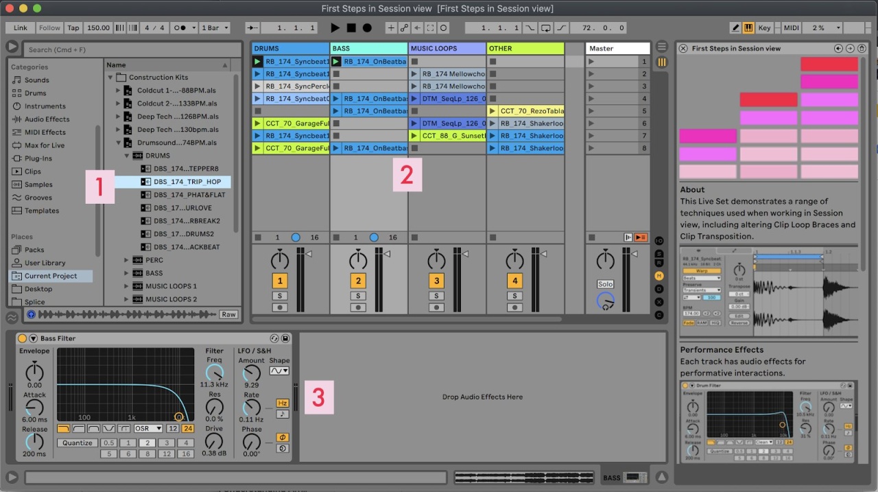
Task: Click the Hot-Swap icon on the Bass Filter device
Action: click(x=274, y=338)
